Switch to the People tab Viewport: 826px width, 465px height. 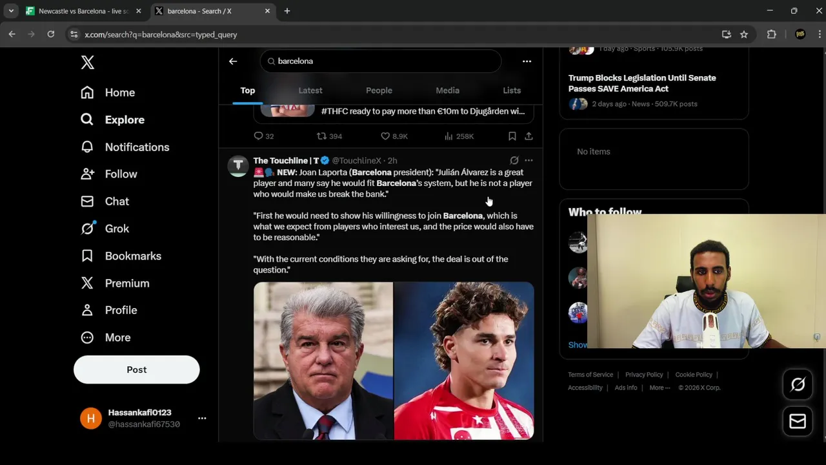pyautogui.click(x=379, y=90)
